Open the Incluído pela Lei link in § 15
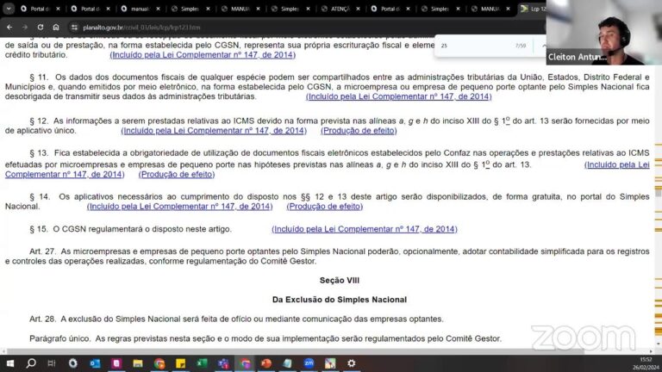662x372 pixels. 365,229
